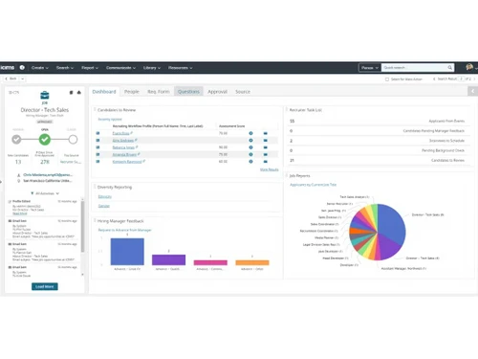Click the empty Closed stage circle
This screenshot has width=478, height=359.
(73, 140)
